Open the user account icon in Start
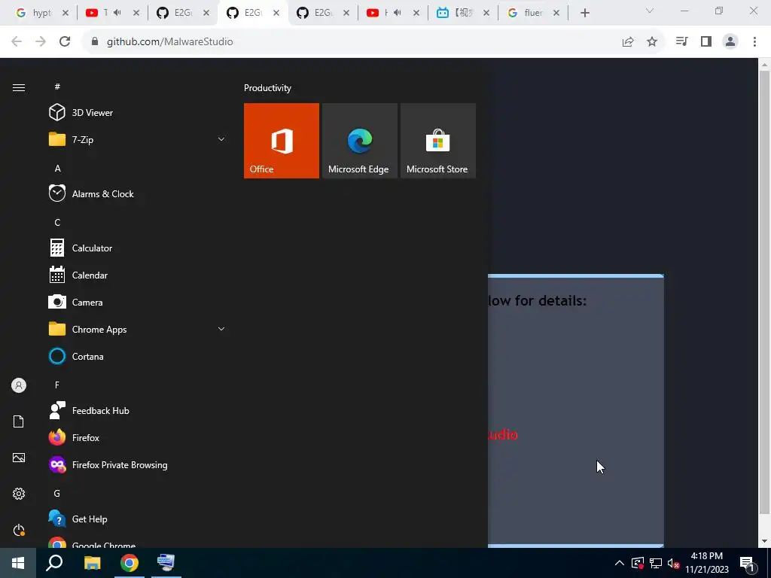The image size is (771, 578). point(19,385)
